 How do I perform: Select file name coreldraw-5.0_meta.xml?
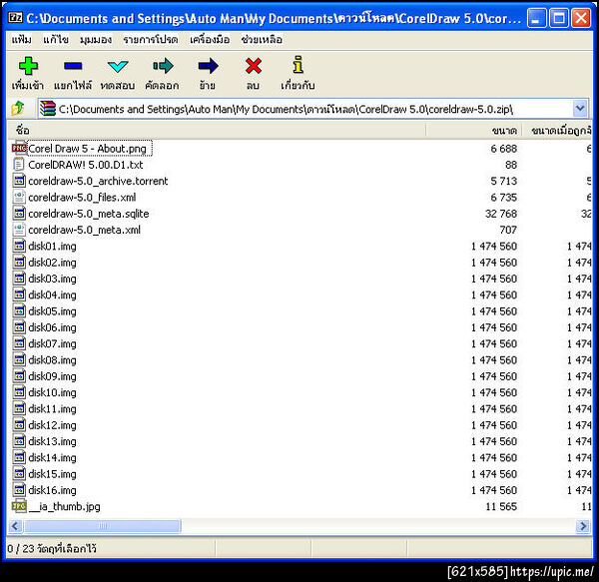point(85,230)
